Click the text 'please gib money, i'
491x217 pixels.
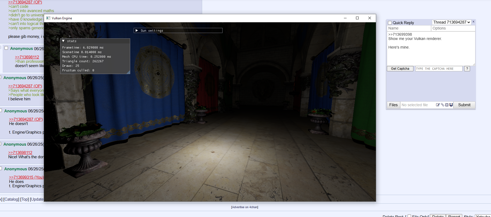click(25, 36)
